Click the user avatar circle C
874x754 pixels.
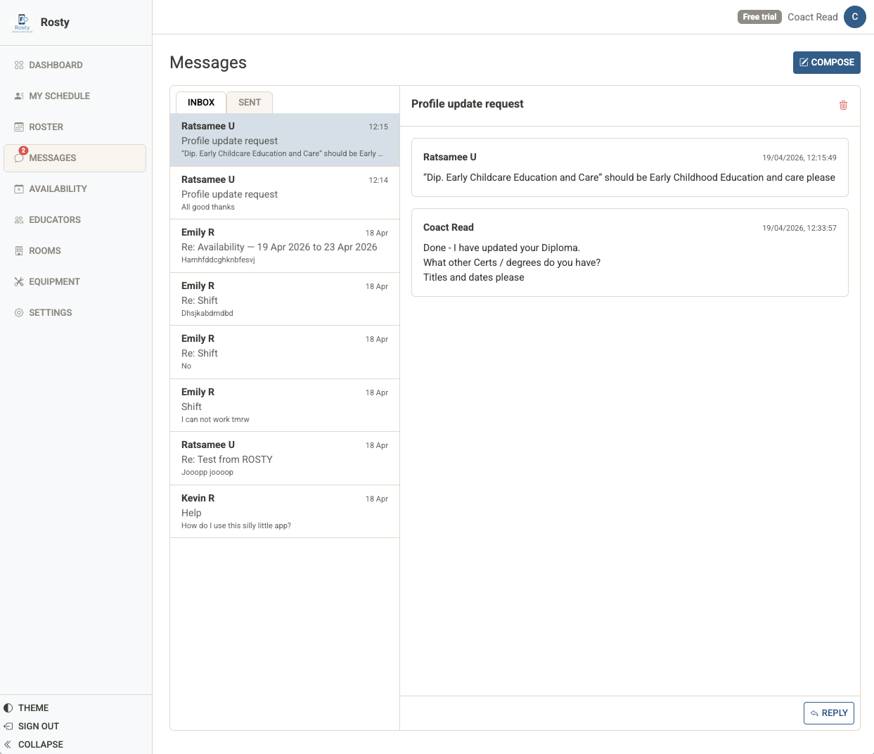click(x=854, y=17)
